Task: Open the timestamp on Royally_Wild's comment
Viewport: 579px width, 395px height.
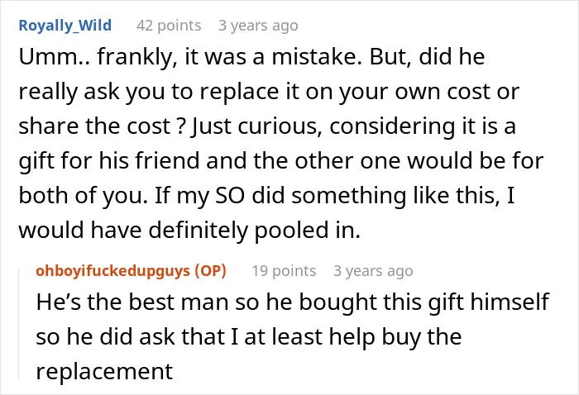Action: coord(258,26)
